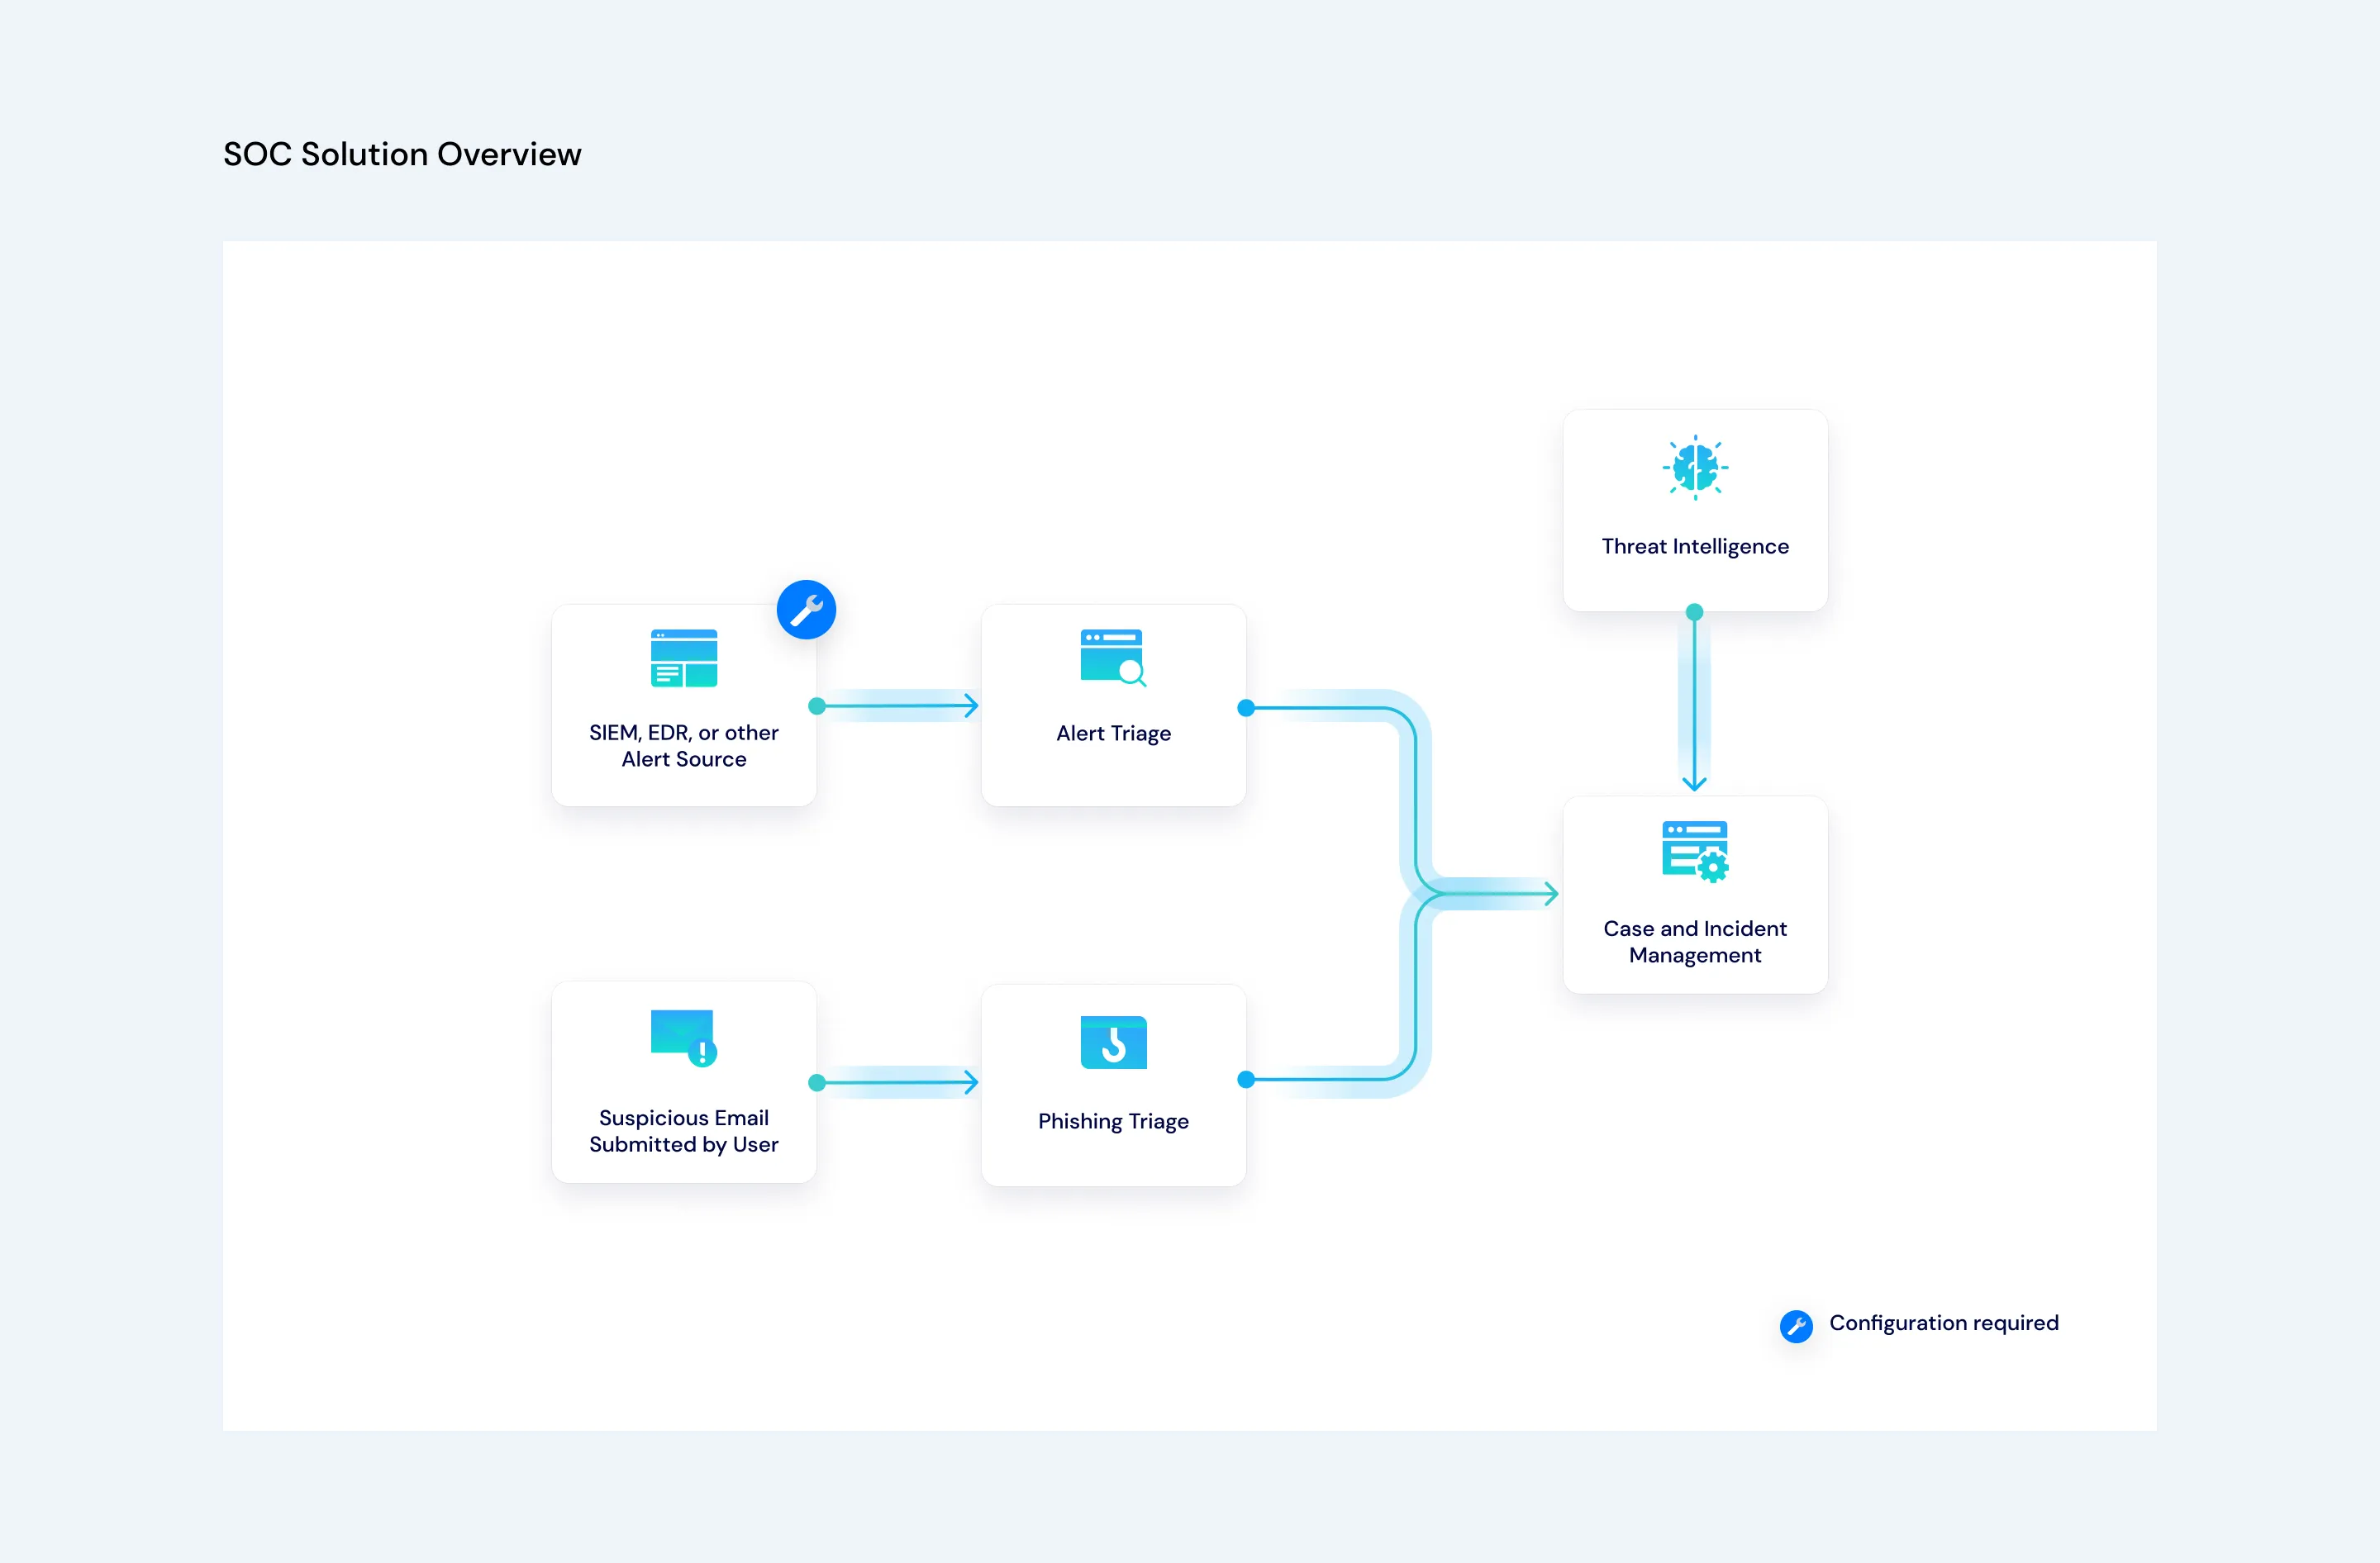
Task: Click the Suspicious Email warning icon
Action: (684, 1038)
